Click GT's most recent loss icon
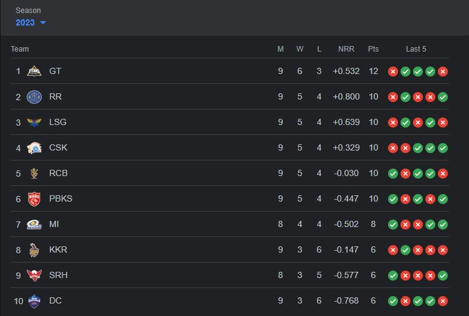This screenshot has width=469, height=316. tap(443, 72)
